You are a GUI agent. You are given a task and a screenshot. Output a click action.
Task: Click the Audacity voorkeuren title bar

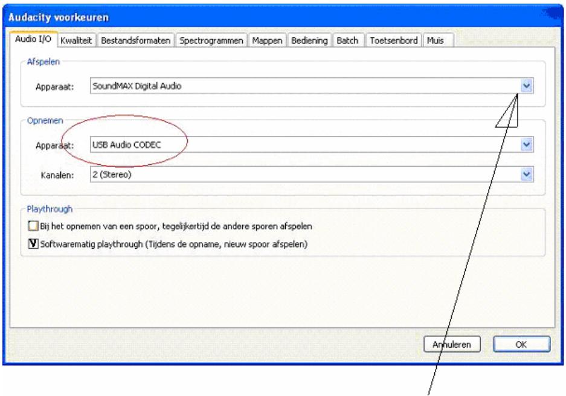click(x=283, y=17)
